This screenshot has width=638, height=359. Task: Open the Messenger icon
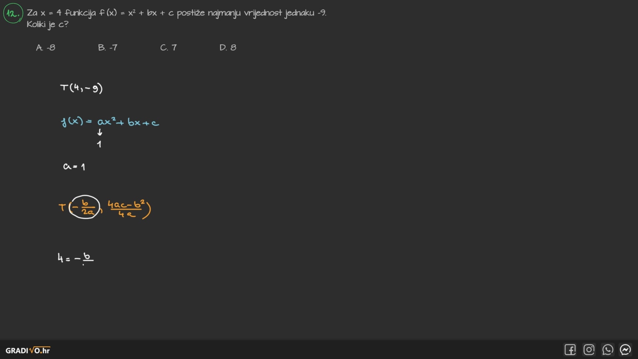pyautogui.click(x=625, y=350)
